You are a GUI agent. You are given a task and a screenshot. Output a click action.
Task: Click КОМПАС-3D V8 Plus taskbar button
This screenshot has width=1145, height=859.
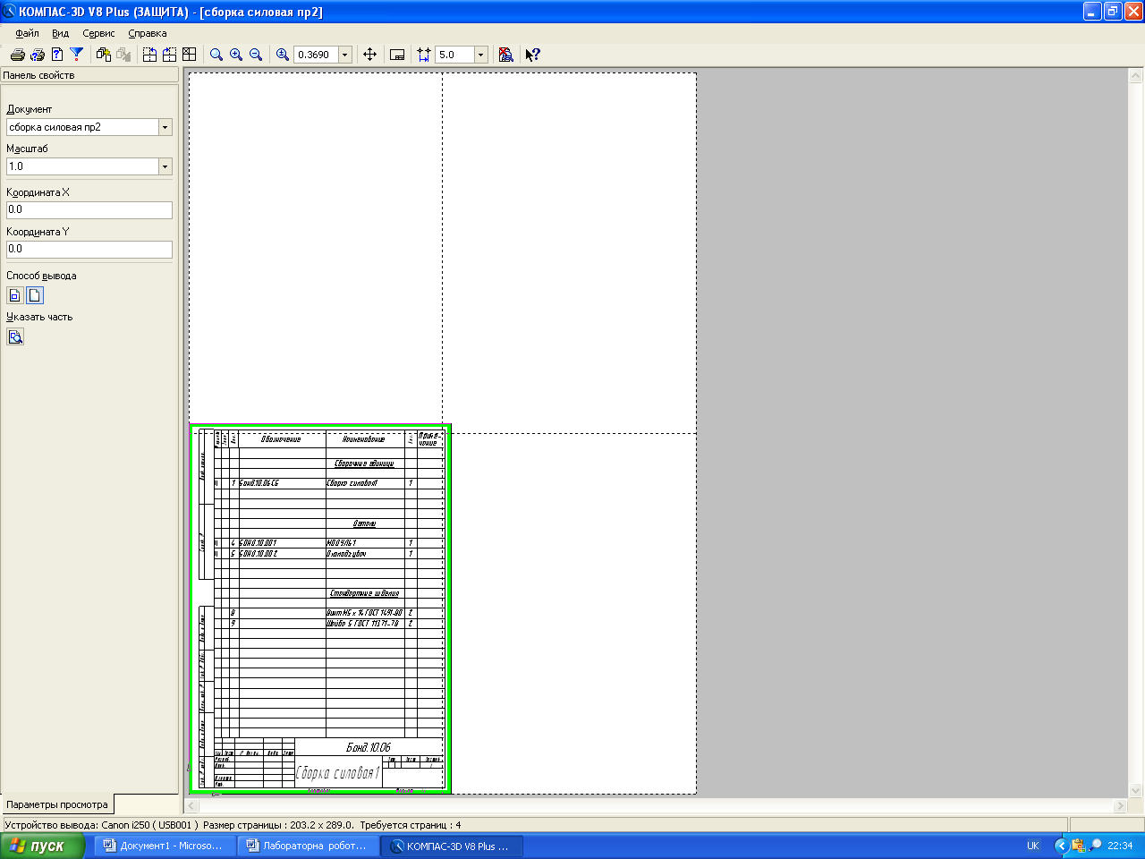[x=452, y=846]
